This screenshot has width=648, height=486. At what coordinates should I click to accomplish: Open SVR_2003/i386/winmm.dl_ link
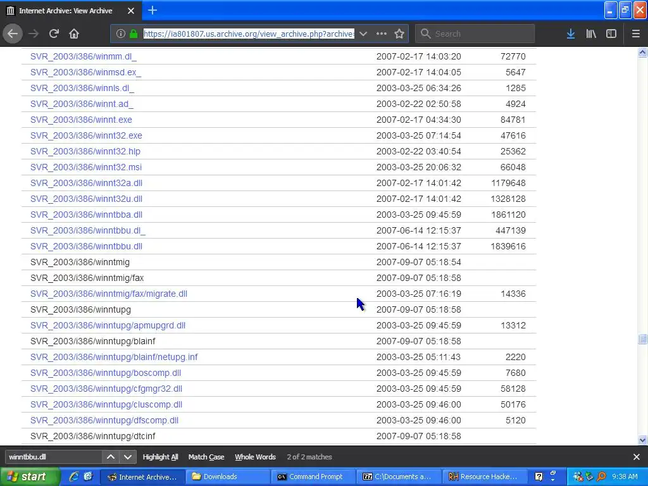tap(83, 56)
